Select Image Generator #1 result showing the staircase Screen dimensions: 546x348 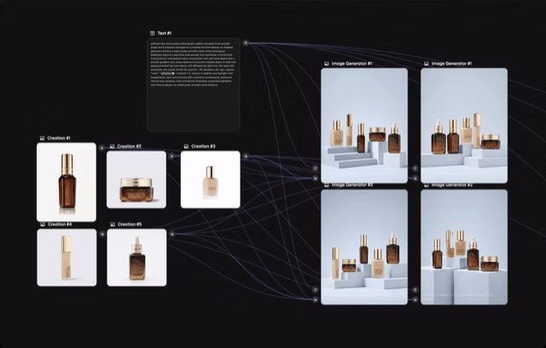pos(364,125)
